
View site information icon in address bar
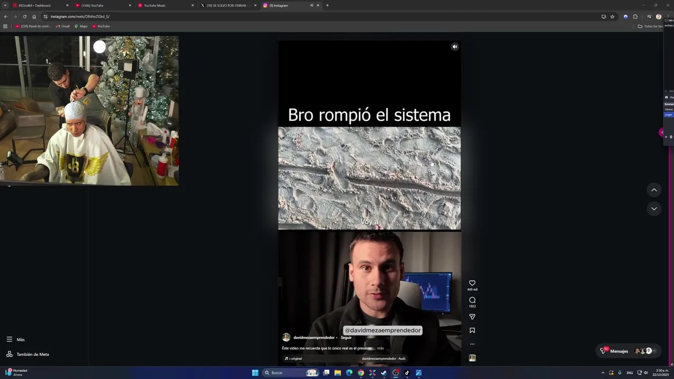click(x=45, y=16)
